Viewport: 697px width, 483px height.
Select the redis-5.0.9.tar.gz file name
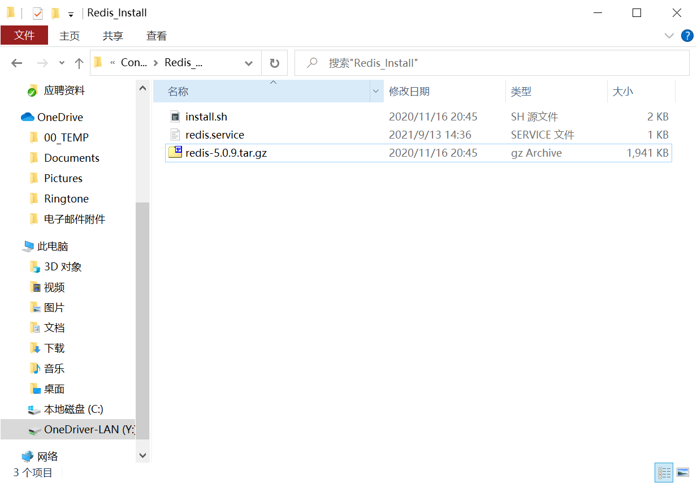226,153
